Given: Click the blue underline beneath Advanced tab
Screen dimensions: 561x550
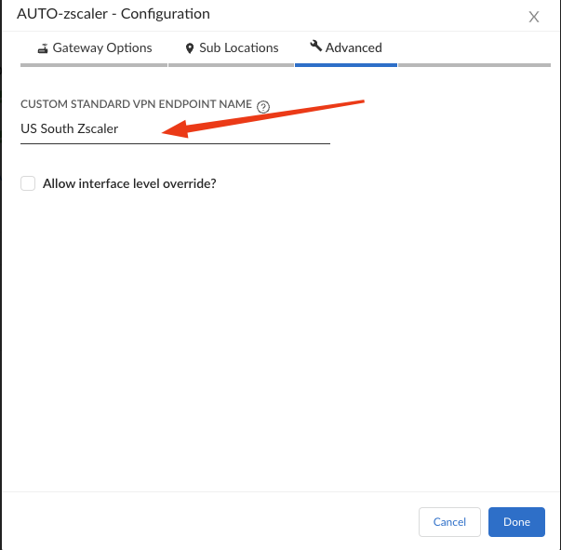Looking at the screenshot, I should [346, 65].
